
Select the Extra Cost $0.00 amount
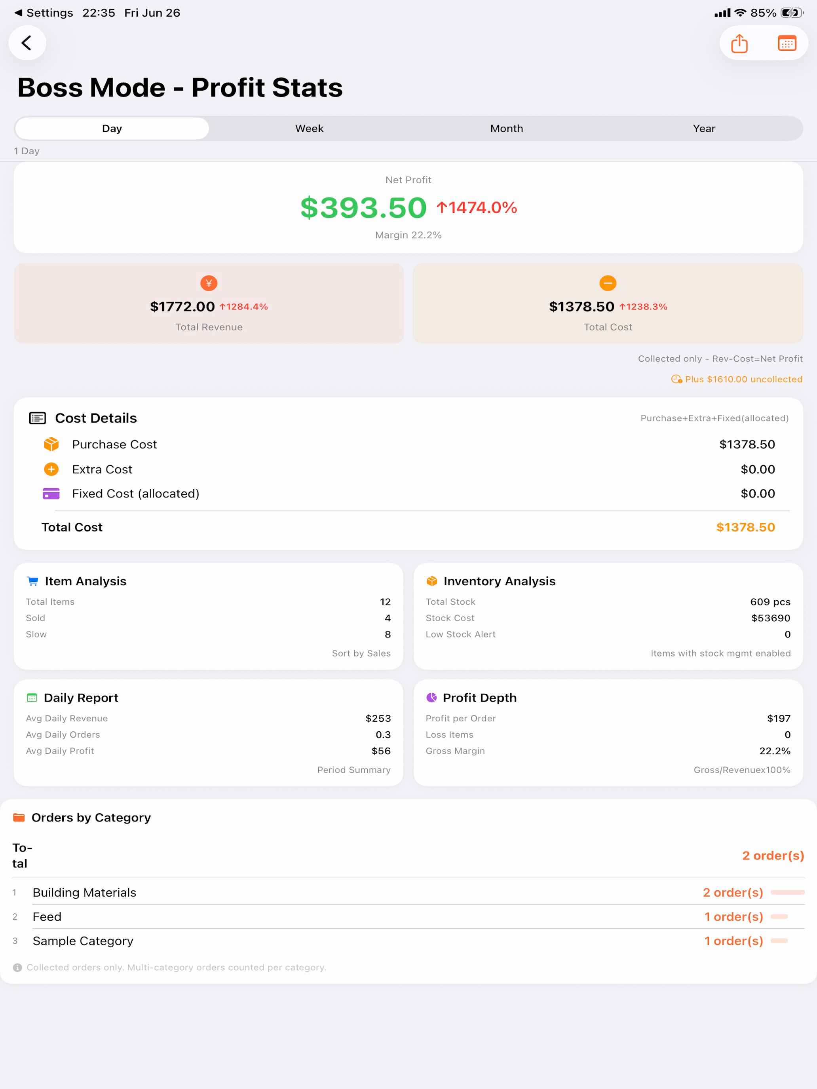click(x=757, y=469)
